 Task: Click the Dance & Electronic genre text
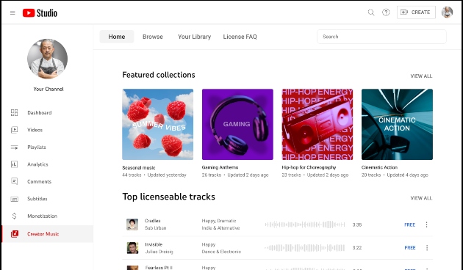click(221, 252)
